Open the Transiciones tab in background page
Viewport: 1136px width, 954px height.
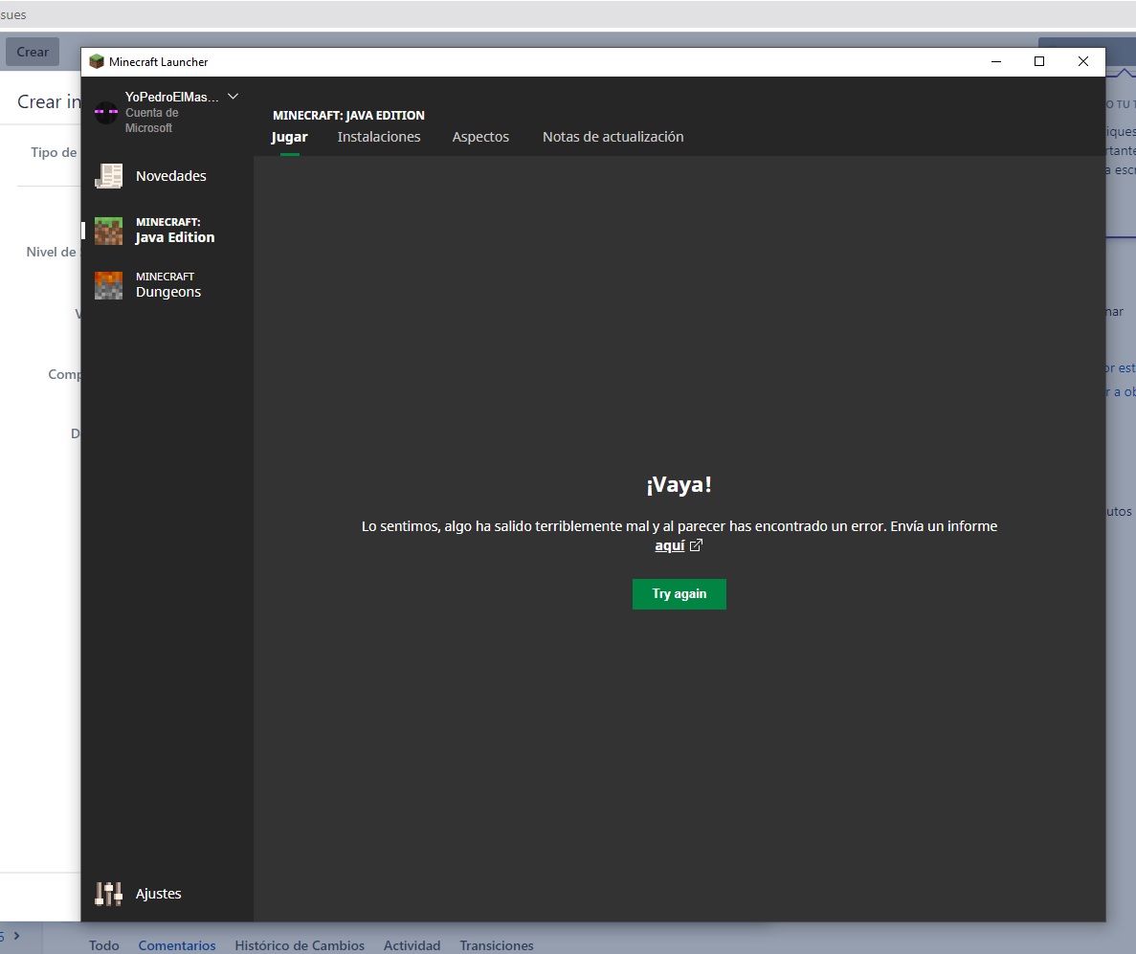click(x=497, y=945)
